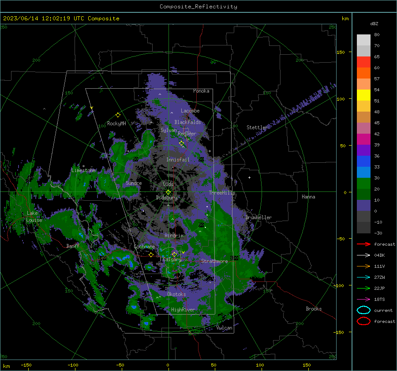The height and width of the screenshot is (371, 397).
Task: Click the Cochrane town label
Action: [x=144, y=247]
